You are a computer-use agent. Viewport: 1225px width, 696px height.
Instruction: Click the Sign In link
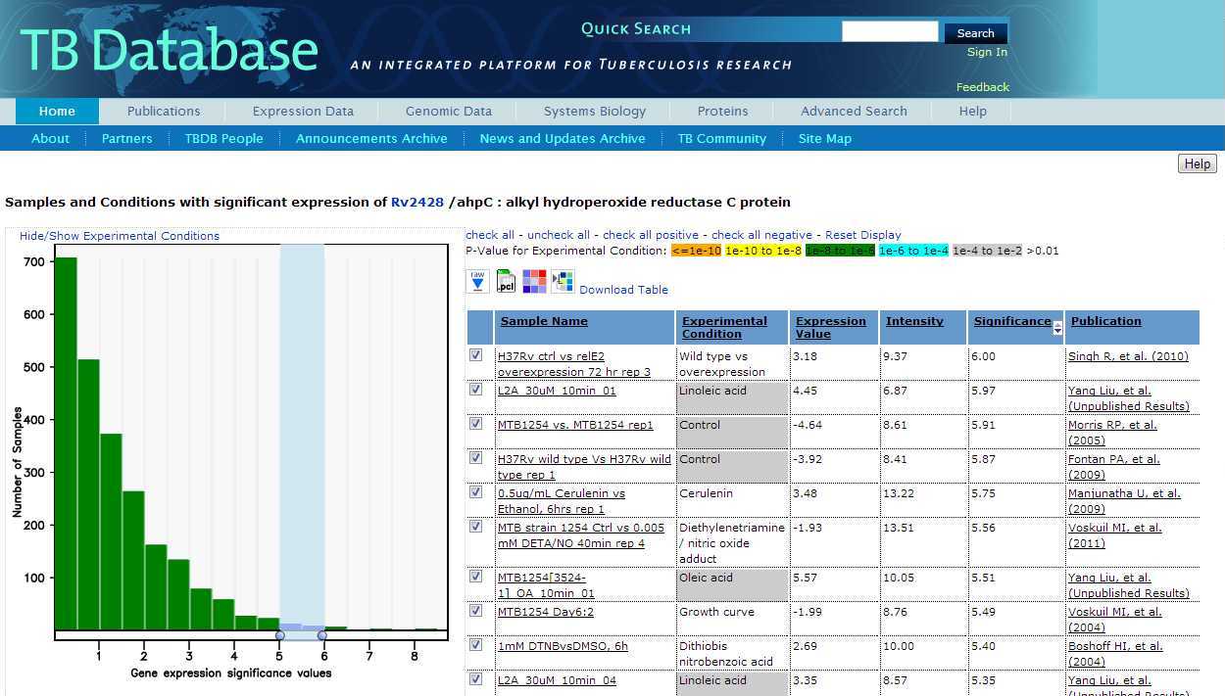[x=987, y=52]
